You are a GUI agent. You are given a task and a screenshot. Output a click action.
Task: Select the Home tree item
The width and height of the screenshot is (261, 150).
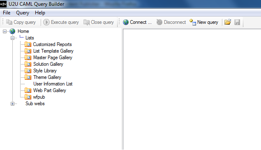coord(23,31)
